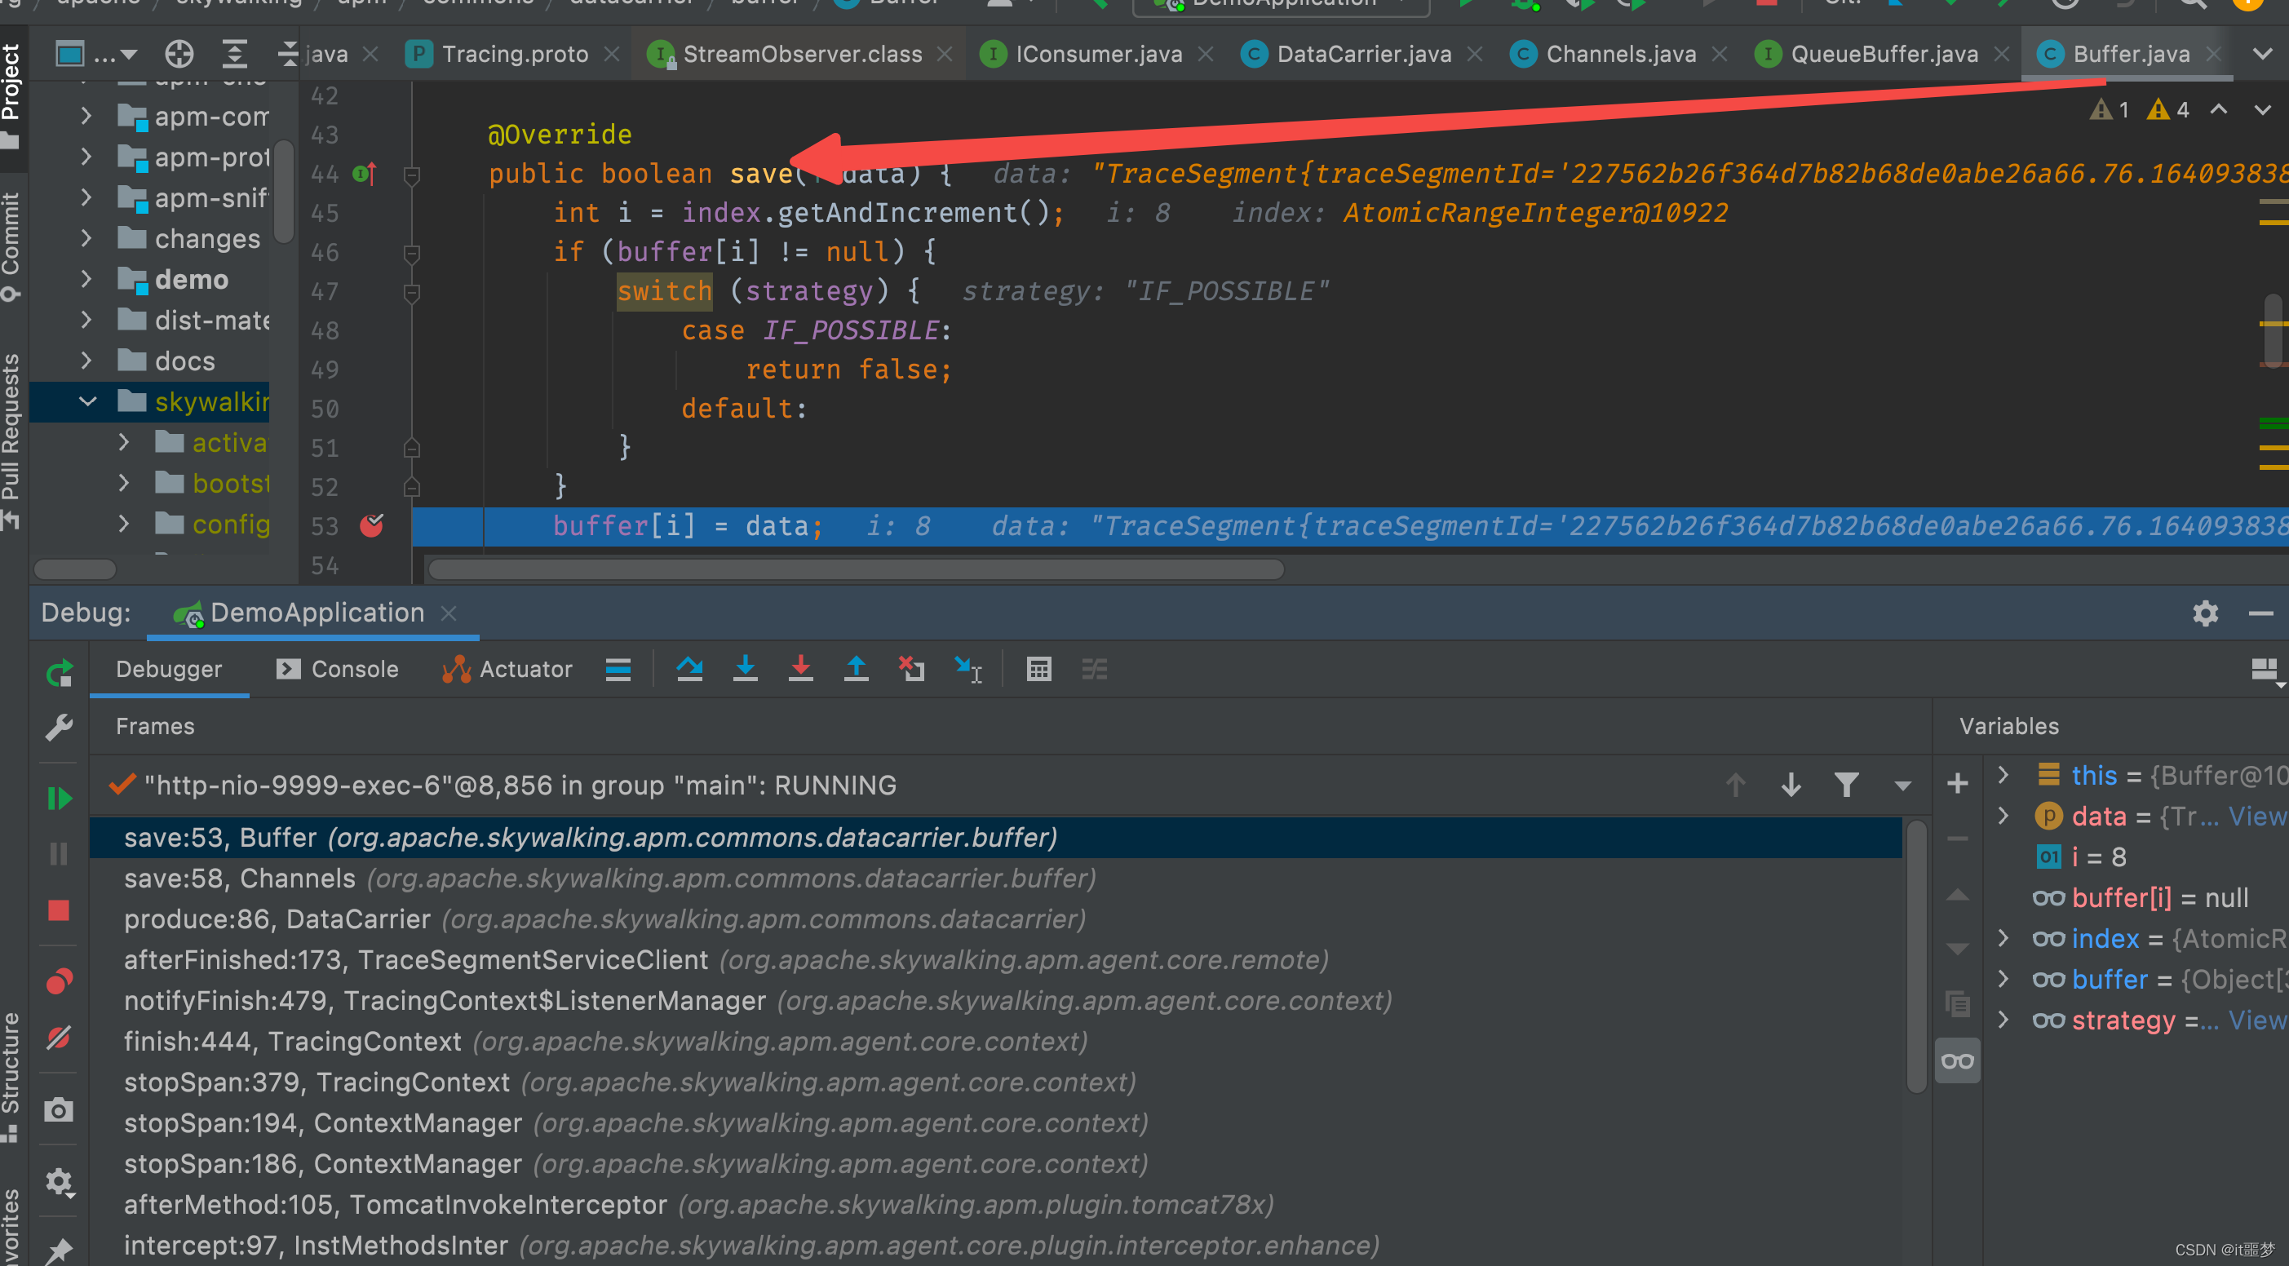Viewport: 2289px width, 1266px height.
Task: Expand the docs folder
Action: [x=86, y=361]
